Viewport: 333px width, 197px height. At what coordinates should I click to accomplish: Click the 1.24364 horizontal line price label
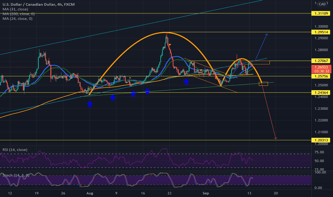click(321, 93)
